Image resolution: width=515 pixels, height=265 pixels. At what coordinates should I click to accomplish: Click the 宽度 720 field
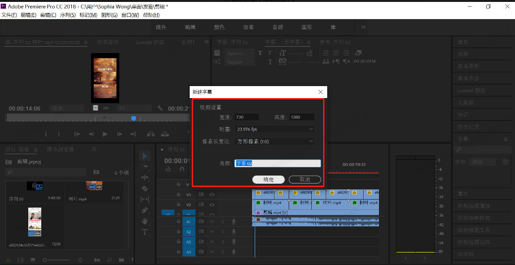tap(247, 117)
